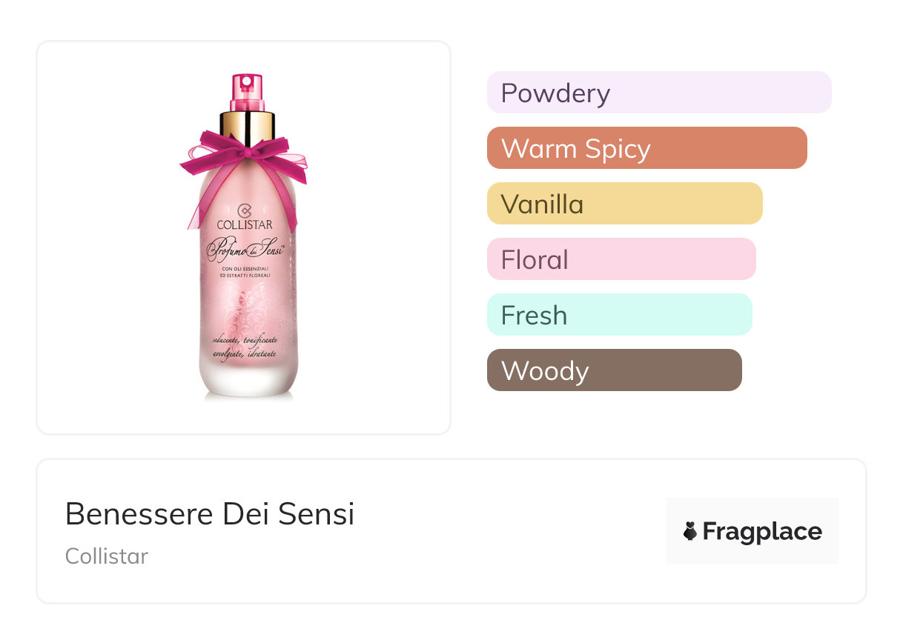The width and height of the screenshot is (903, 640).
Task: Select the Fresh accord bar
Action: [x=619, y=315]
